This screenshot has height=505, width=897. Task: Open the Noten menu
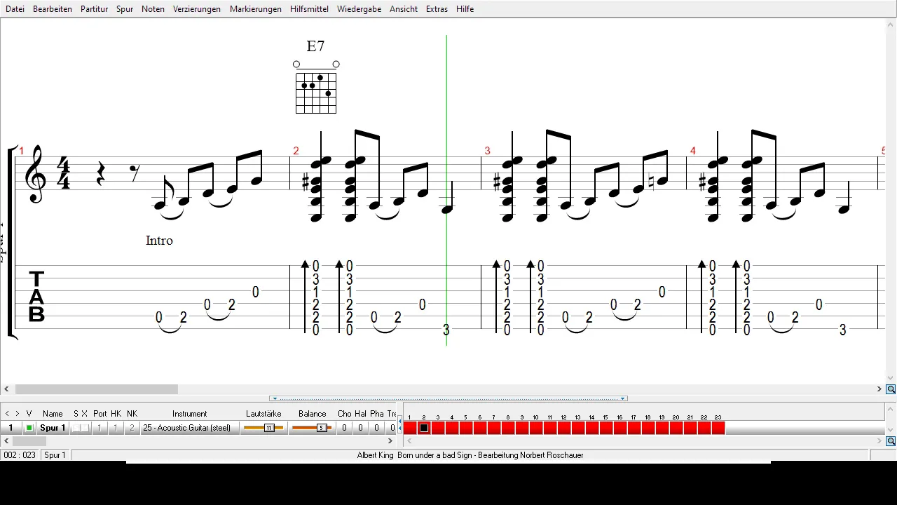click(153, 9)
